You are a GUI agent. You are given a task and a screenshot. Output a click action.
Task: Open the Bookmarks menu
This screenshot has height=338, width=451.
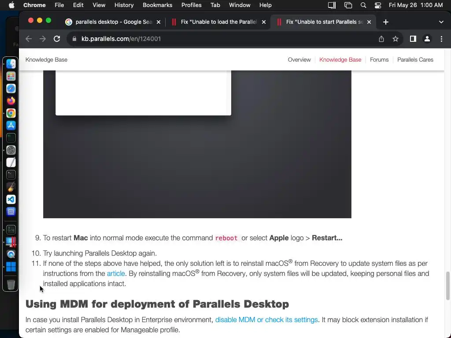(157, 5)
